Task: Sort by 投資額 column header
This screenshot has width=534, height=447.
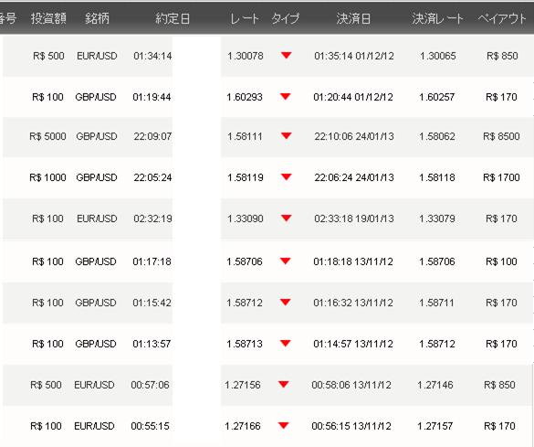Action: [48, 18]
